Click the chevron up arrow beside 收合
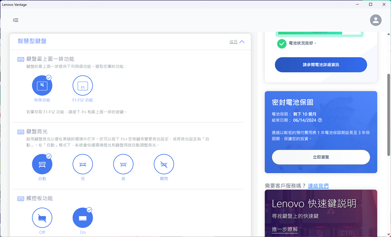This screenshot has height=237, width=391. [242, 42]
